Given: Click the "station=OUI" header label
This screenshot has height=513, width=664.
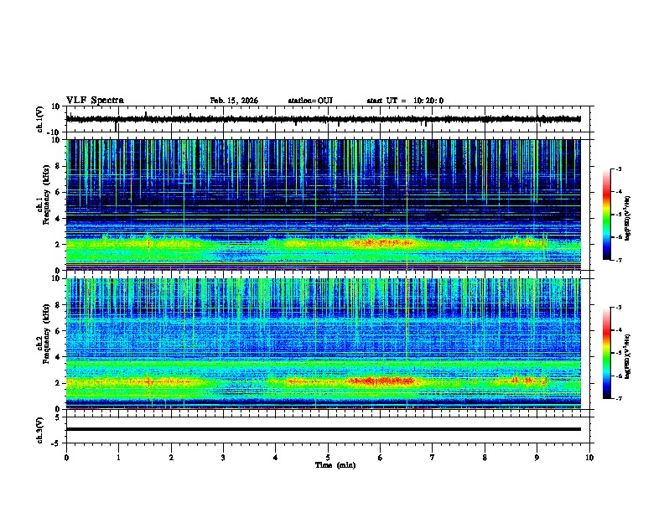Looking at the screenshot, I should point(310,101).
